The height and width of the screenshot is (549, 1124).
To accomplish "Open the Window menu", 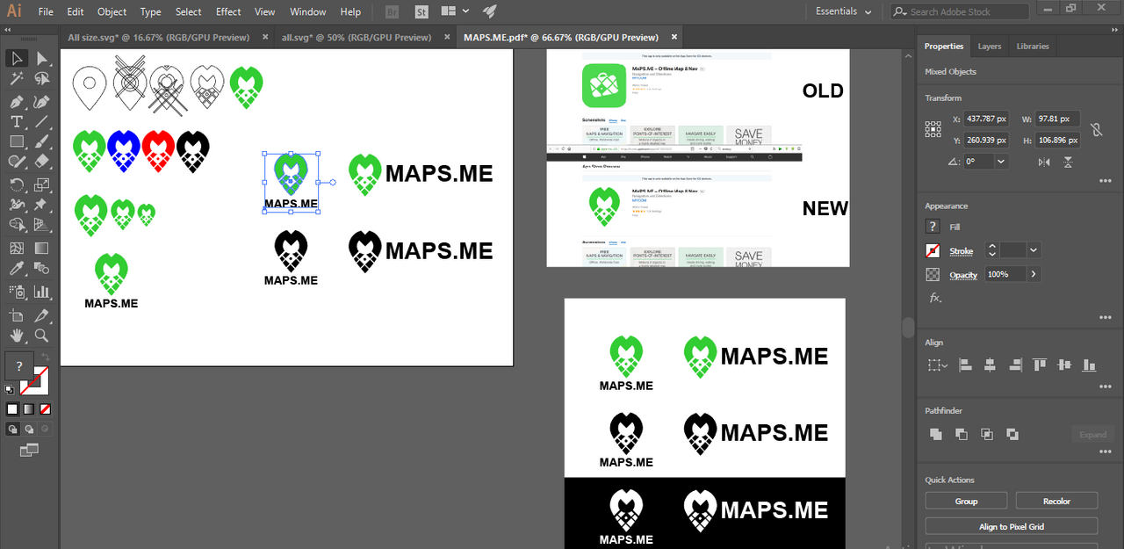I will point(307,11).
